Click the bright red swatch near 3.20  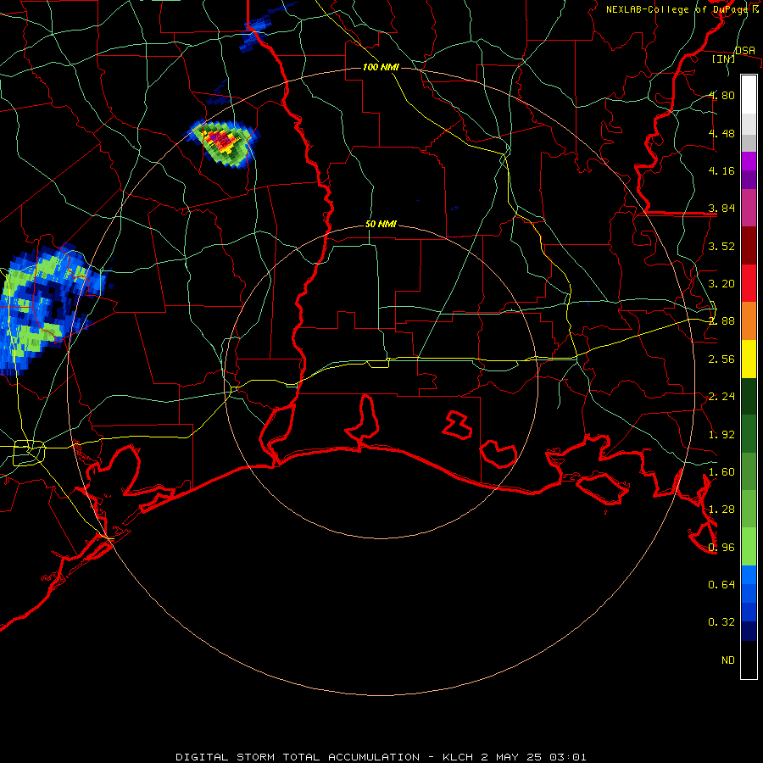(x=749, y=283)
